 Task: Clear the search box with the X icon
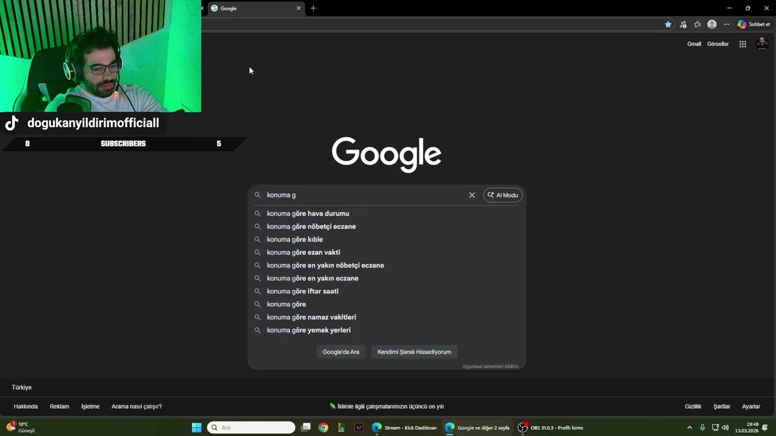click(472, 195)
